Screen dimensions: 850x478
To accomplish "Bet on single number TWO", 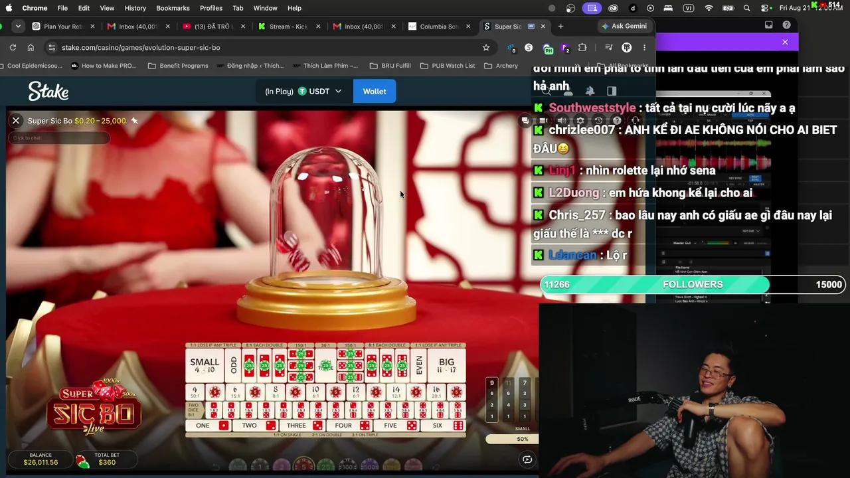I will pyautogui.click(x=256, y=426).
